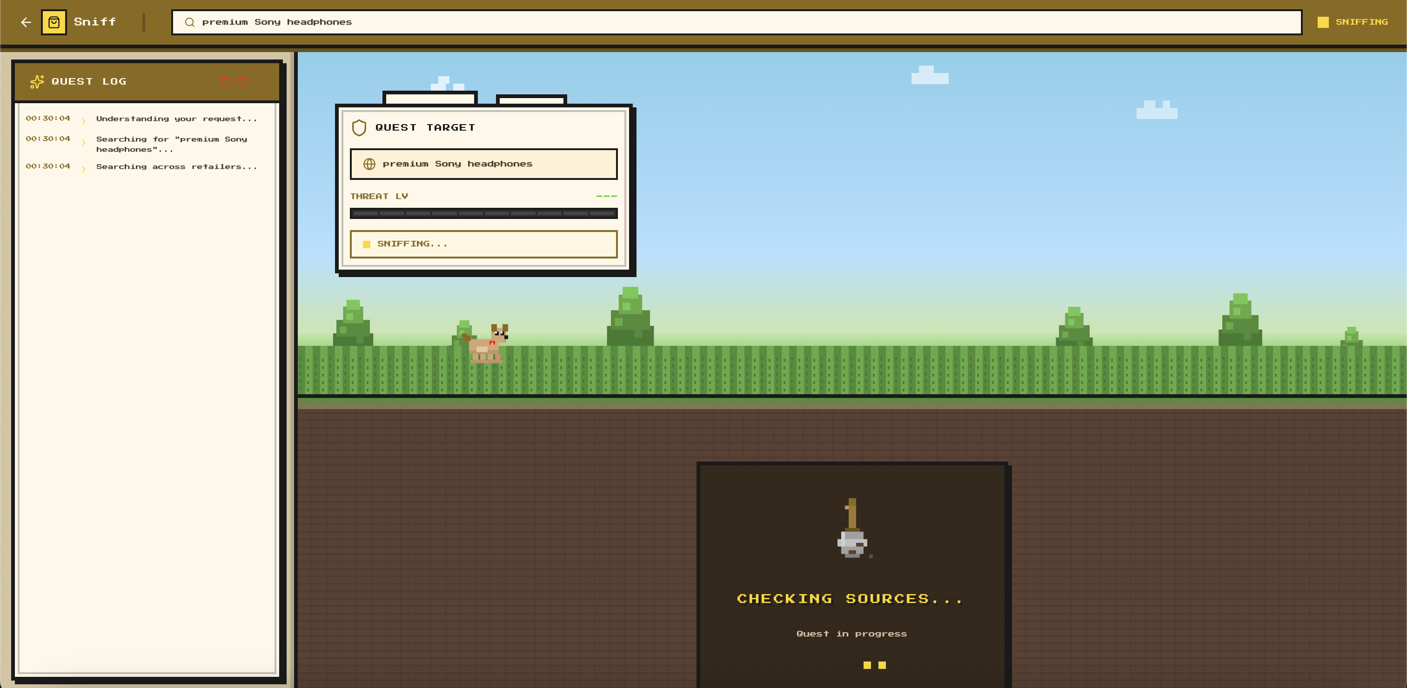Click the SNIFFING... button in Quest Target

483,244
